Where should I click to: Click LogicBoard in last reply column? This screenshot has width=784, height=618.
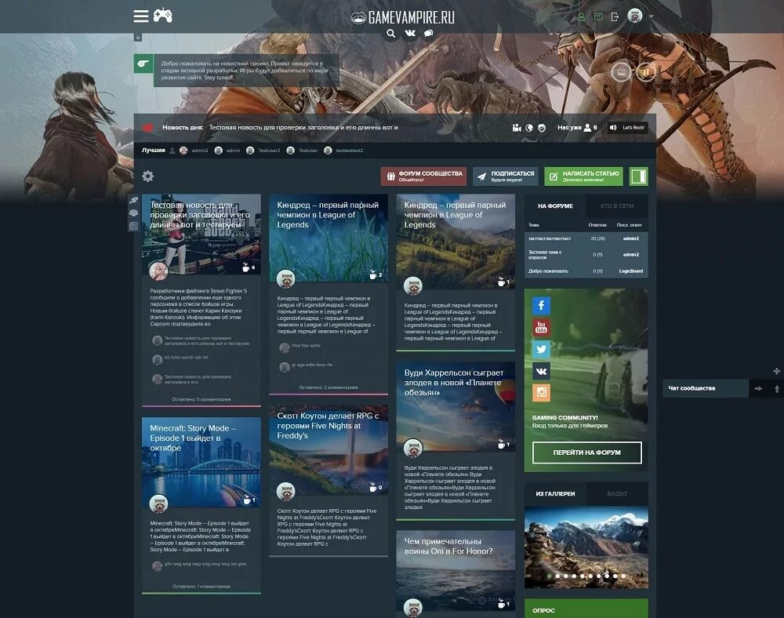tap(631, 271)
